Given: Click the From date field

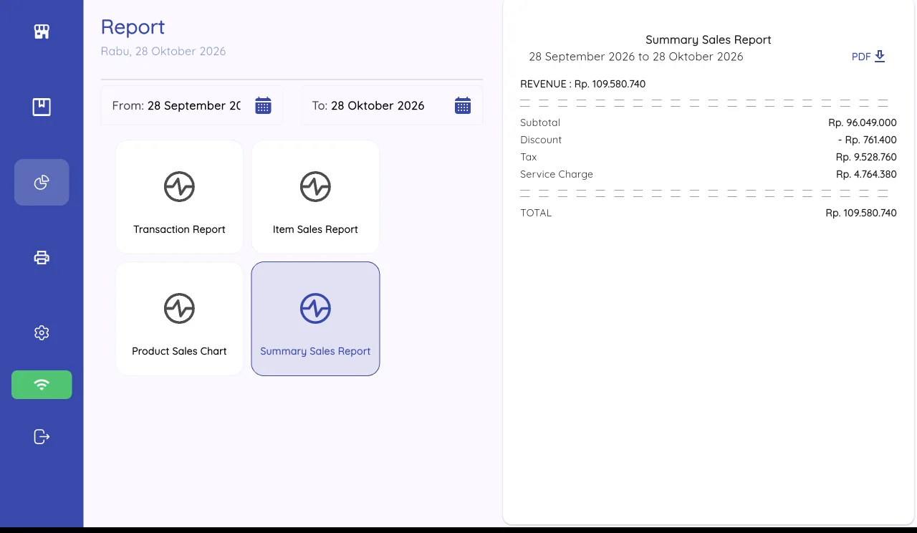Looking at the screenshot, I should [x=191, y=105].
